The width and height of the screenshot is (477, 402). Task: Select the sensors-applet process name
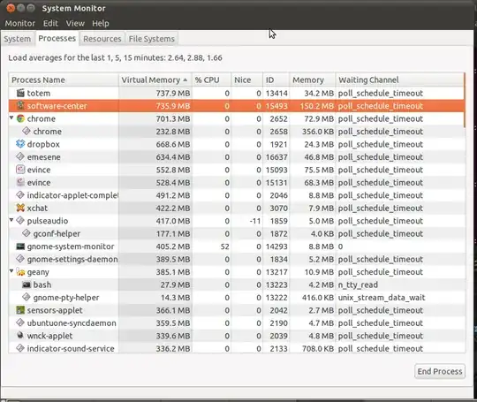55,310
